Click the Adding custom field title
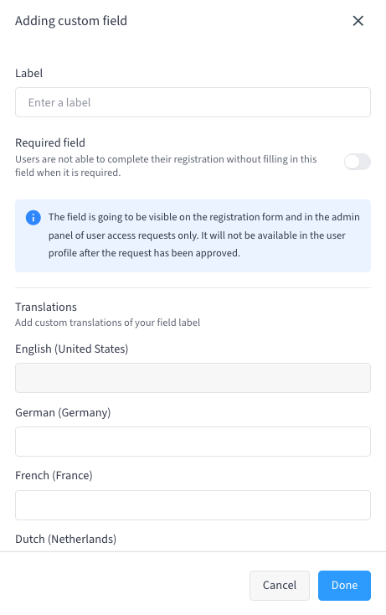Viewport: 386px width, 615px height. 71,21
